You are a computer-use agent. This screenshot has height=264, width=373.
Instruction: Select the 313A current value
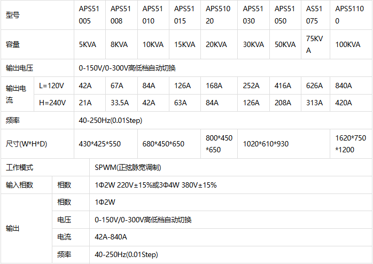[x=314, y=103]
